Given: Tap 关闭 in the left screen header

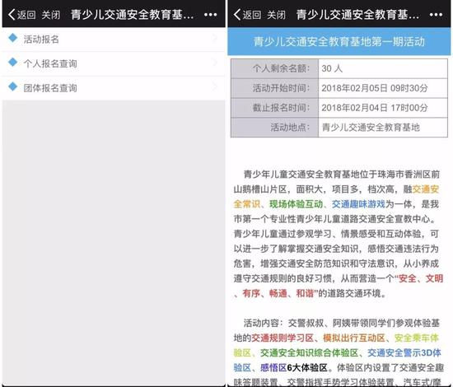Looking at the screenshot, I should point(51,15).
